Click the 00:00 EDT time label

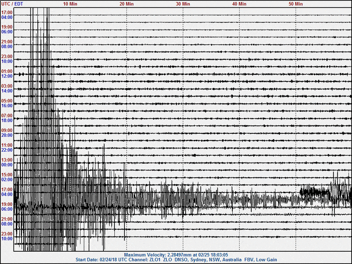click(x=7, y=165)
